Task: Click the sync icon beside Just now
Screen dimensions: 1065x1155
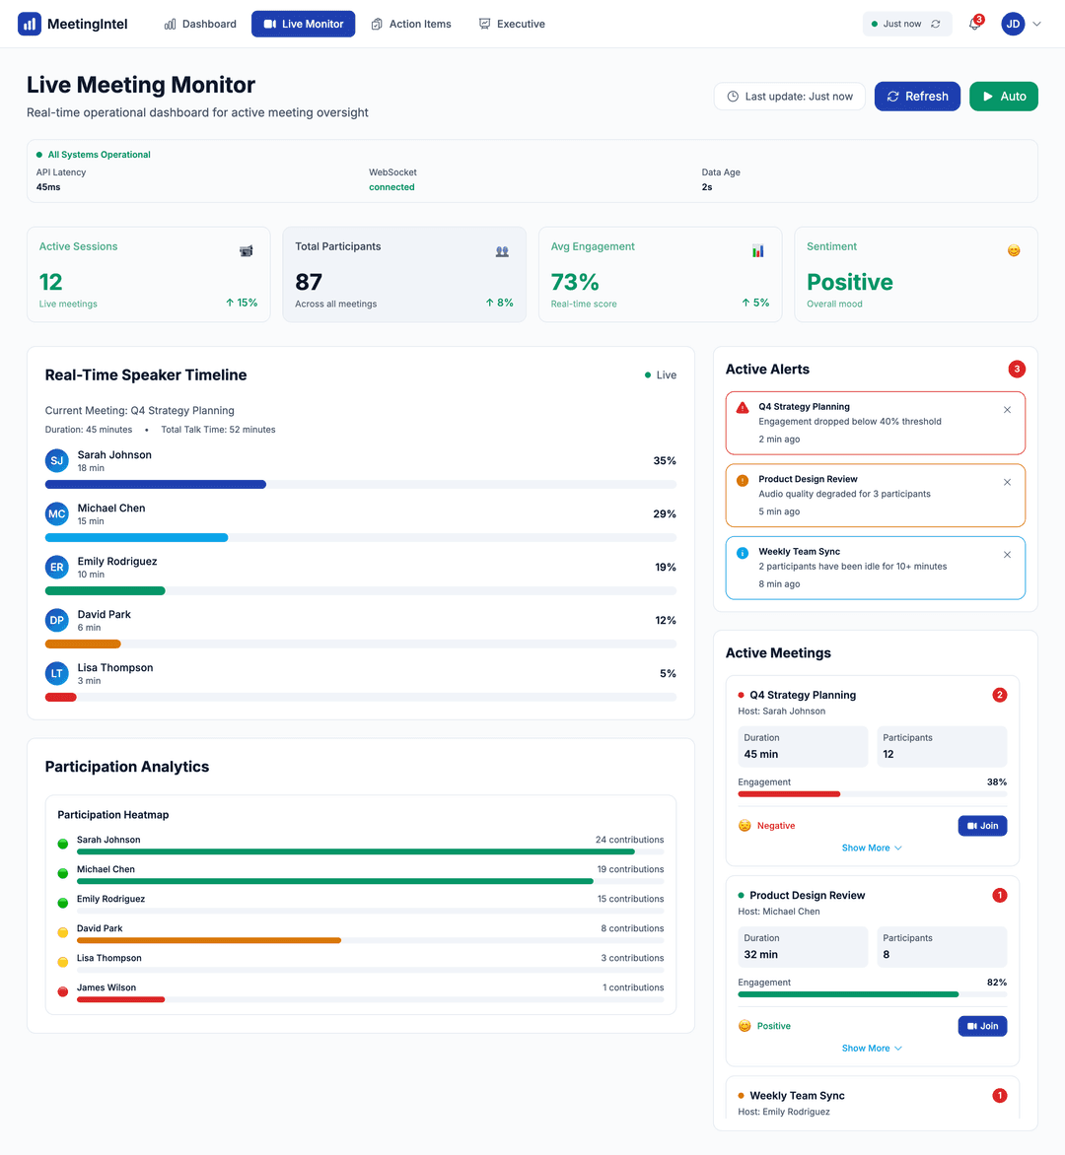Action: tap(936, 25)
